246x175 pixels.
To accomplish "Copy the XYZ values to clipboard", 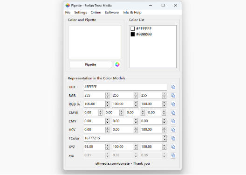I will pyautogui.click(x=173, y=147).
